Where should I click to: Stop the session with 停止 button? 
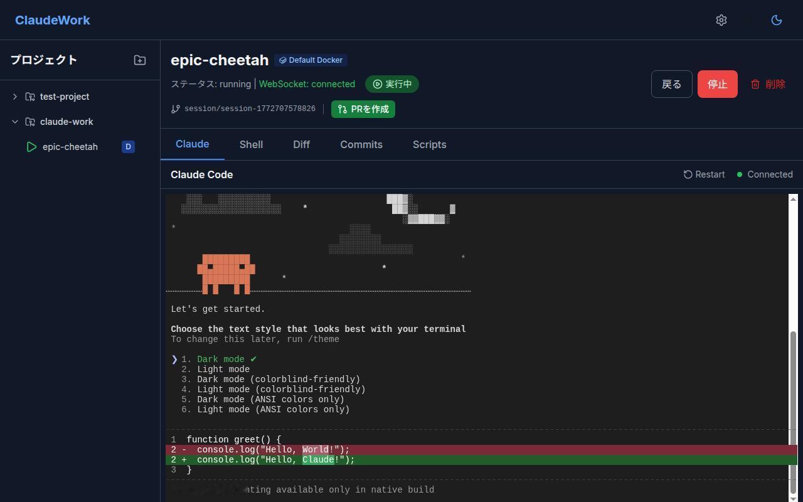pos(718,84)
